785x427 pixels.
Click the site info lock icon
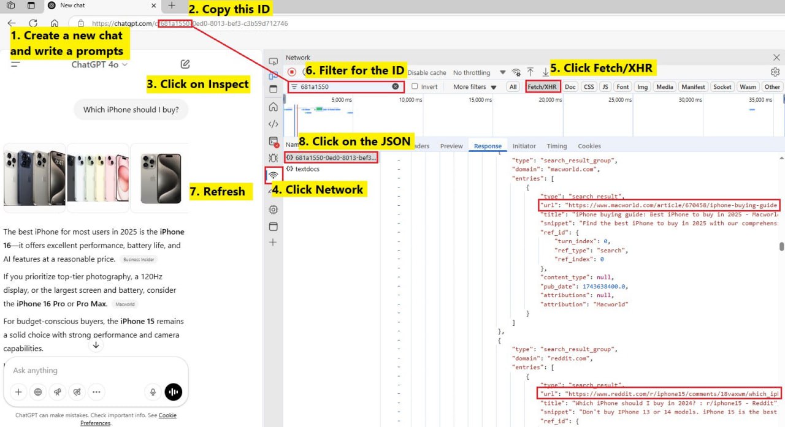[x=81, y=23]
